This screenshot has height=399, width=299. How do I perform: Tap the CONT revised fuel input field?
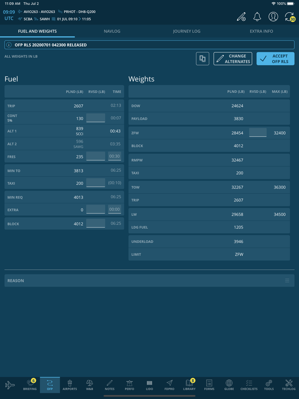point(96,118)
